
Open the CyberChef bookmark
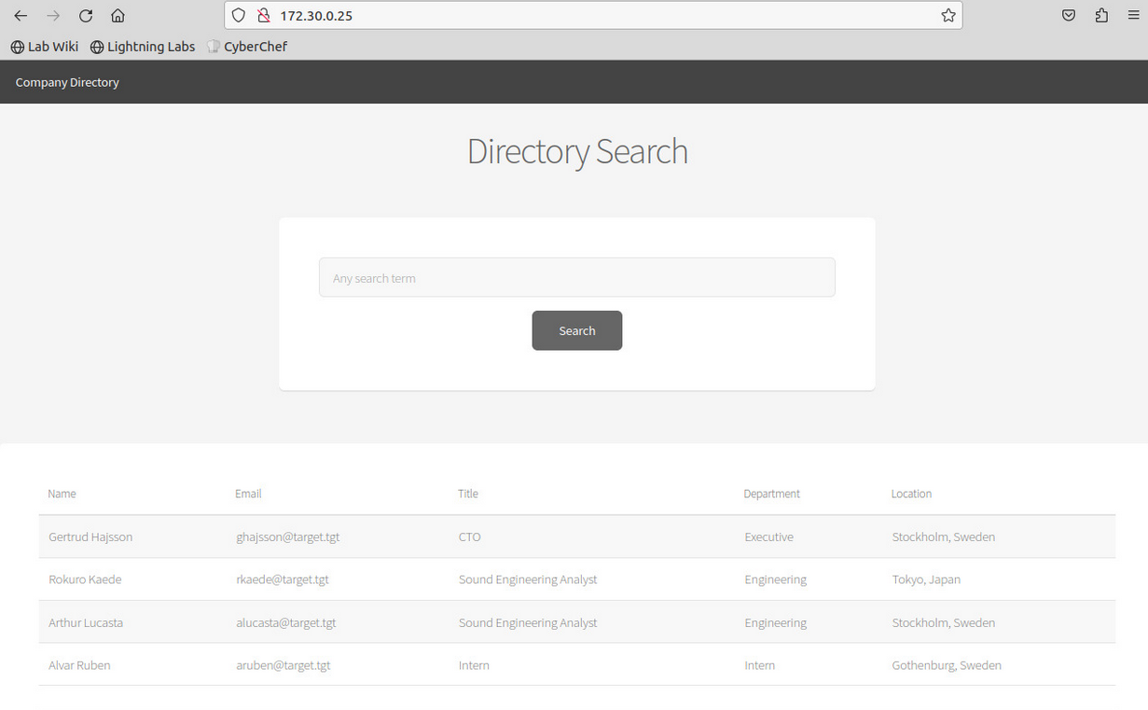(x=247, y=47)
